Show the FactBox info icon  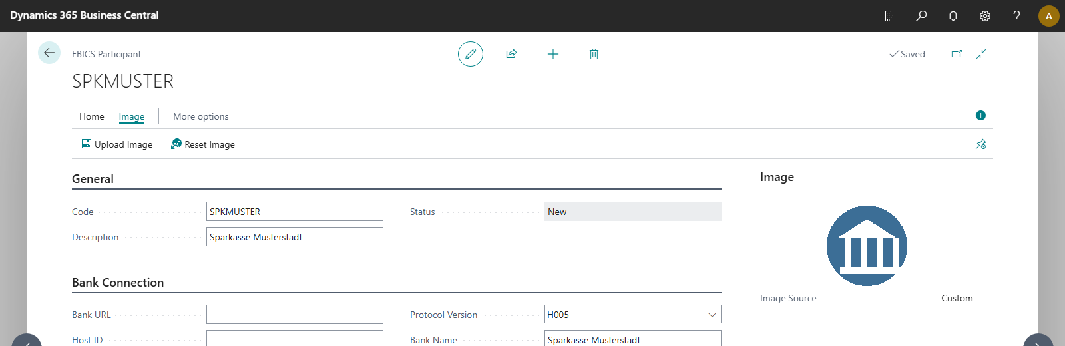coord(980,116)
